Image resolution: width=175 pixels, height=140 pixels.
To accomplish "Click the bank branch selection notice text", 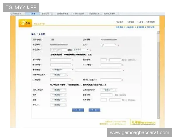I will 71,55.
